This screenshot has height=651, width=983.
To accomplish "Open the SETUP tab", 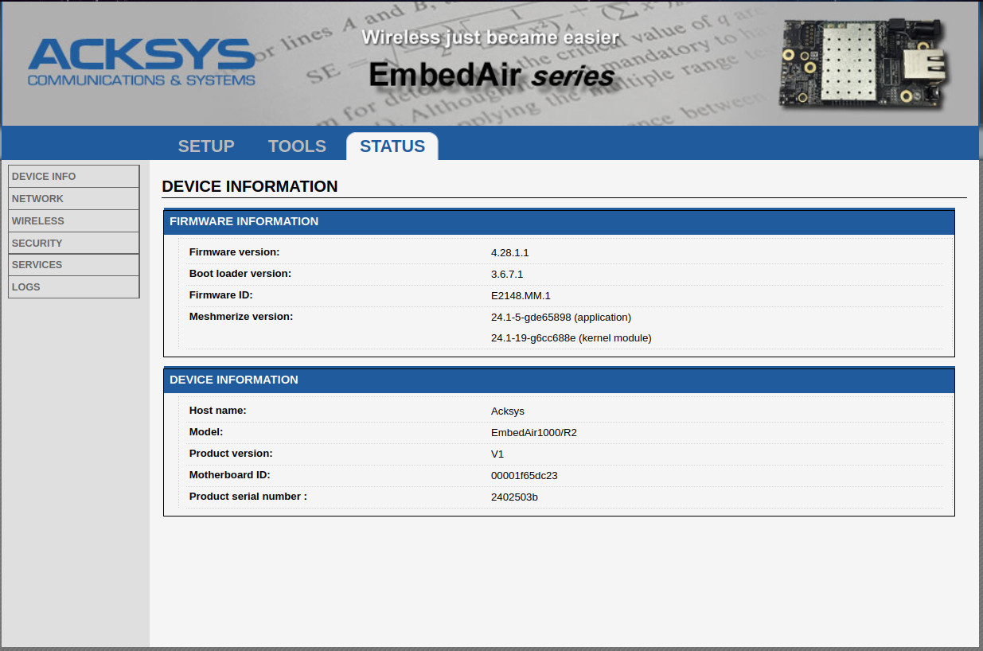I will 206,146.
